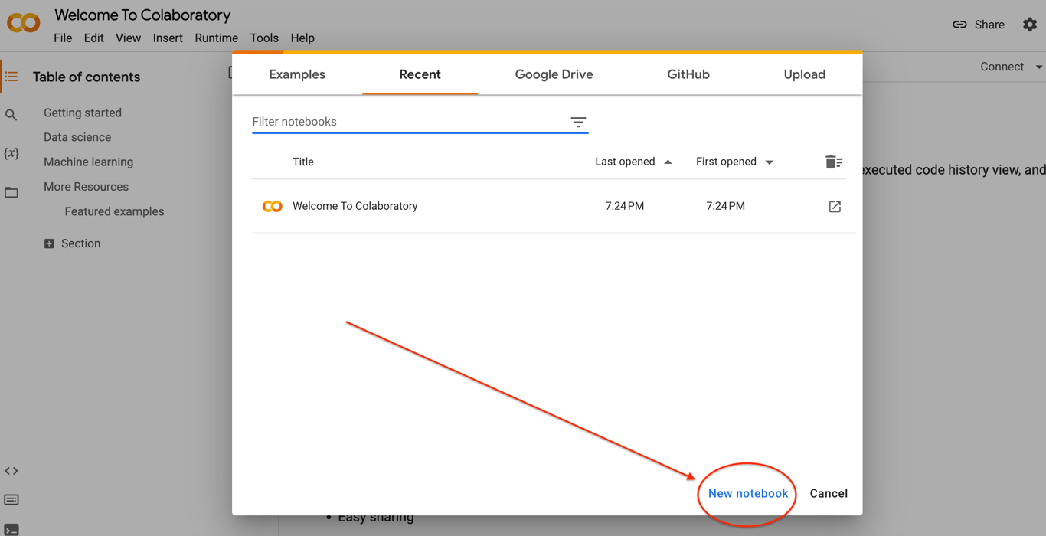Switch to the Google Drive tab
This screenshot has height=536, width=1046.
click(554, 74)
